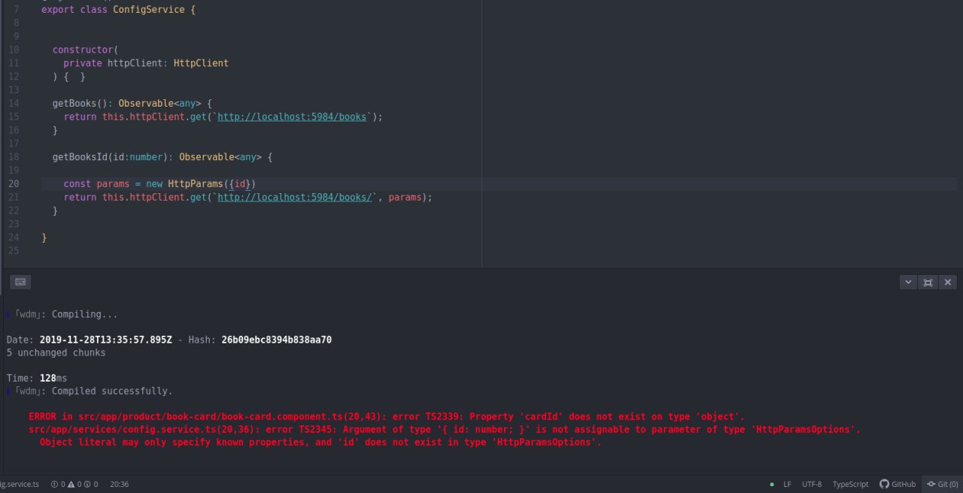963x493 pixels.
Task: Open the terminal keyboard input dialog icon
Action: (x=20, y=283)
